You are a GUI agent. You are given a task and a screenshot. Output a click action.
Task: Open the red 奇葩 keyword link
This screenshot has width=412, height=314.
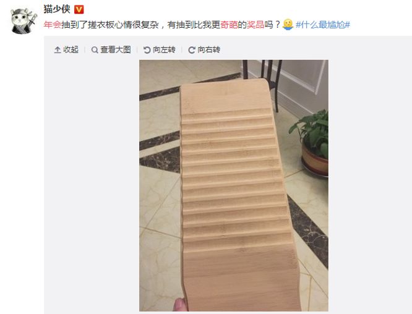229,25
